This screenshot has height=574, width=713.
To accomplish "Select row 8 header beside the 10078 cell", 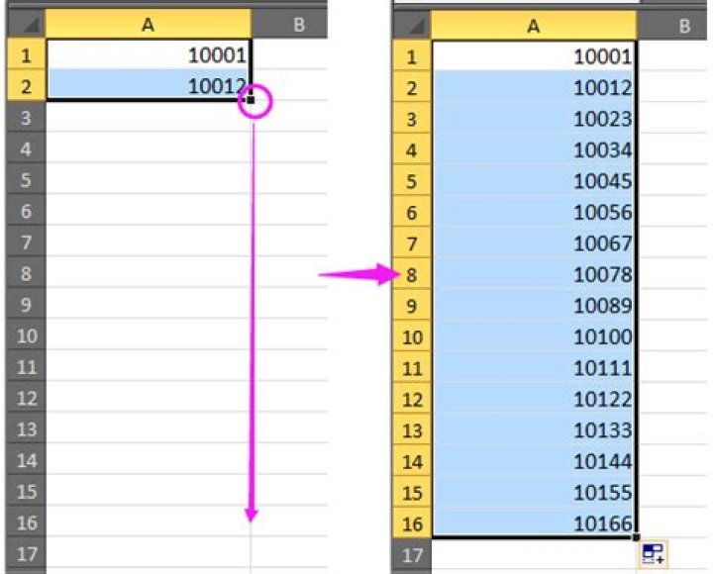I will tap(412, 274).
